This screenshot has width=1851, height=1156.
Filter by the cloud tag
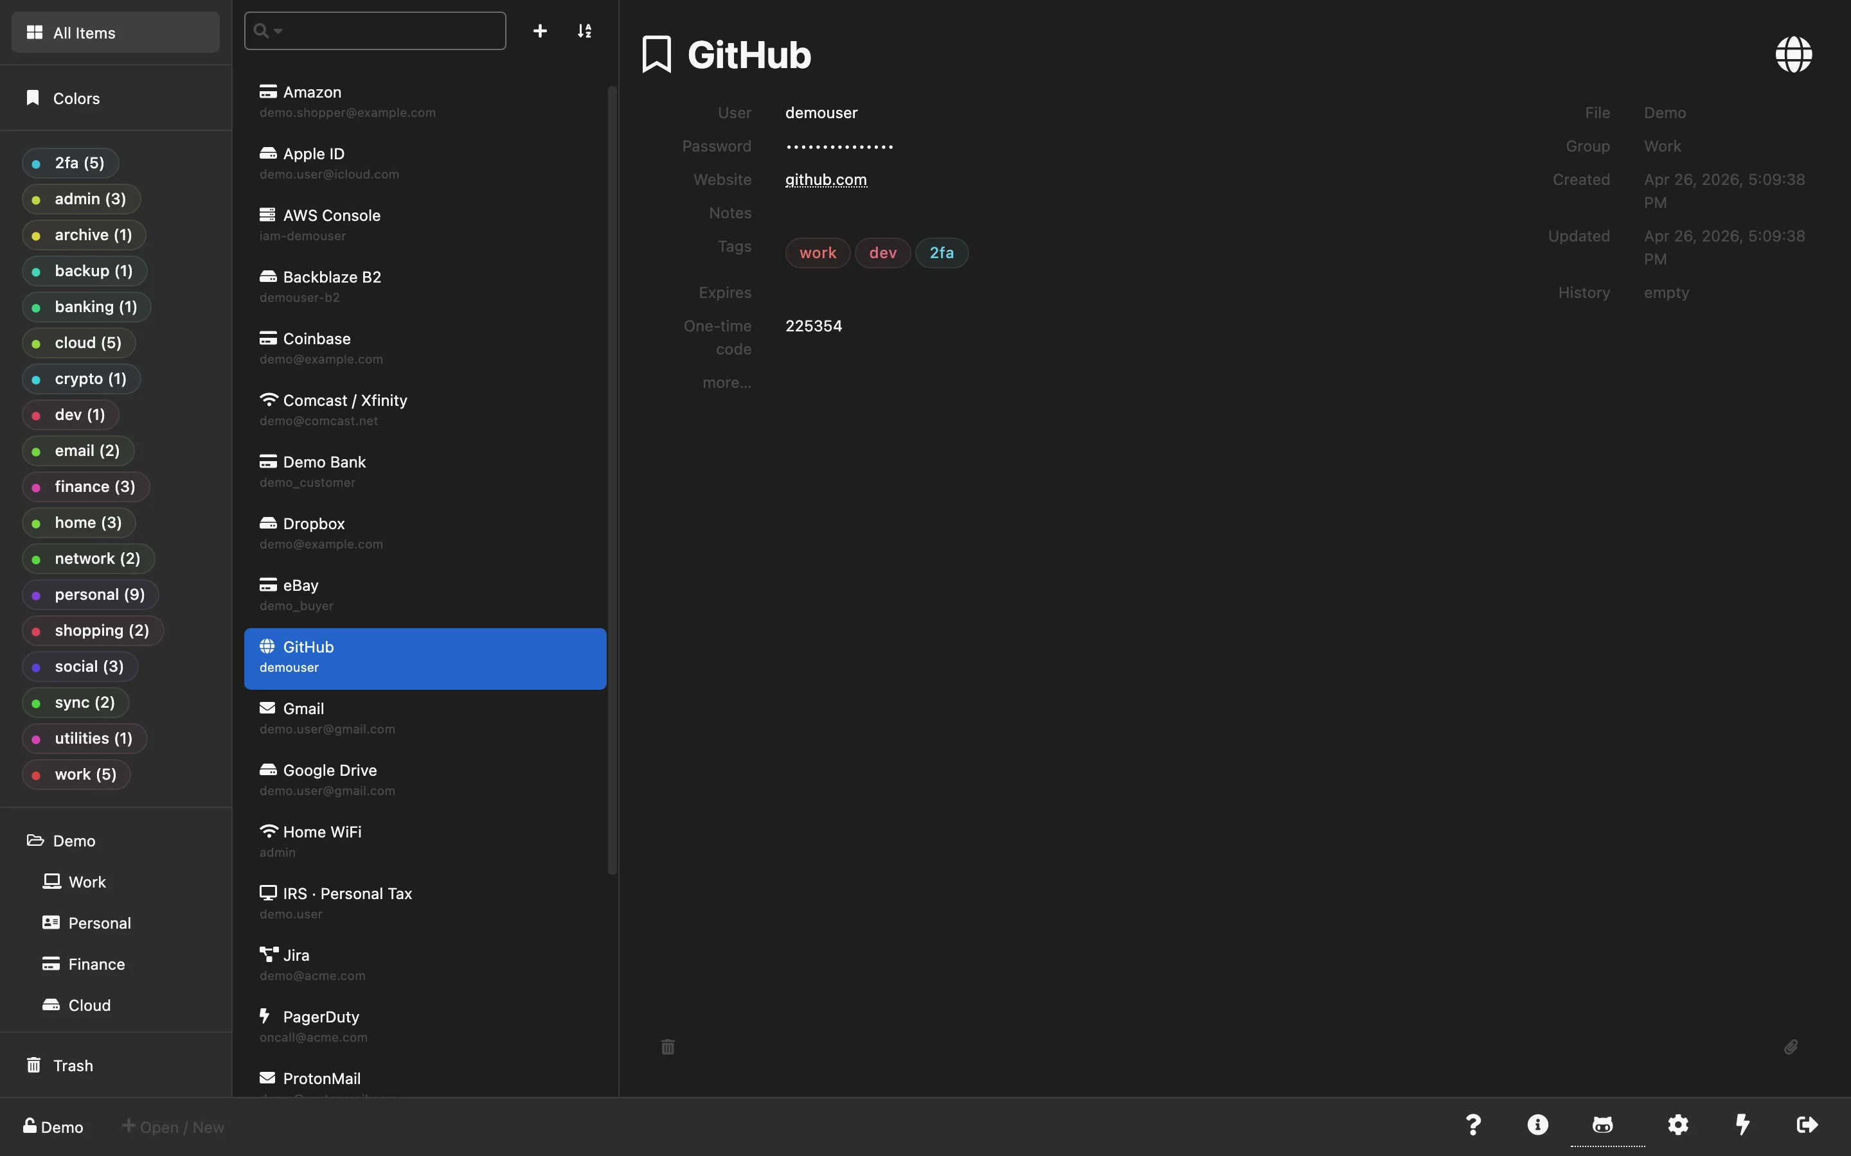[79, 342]
